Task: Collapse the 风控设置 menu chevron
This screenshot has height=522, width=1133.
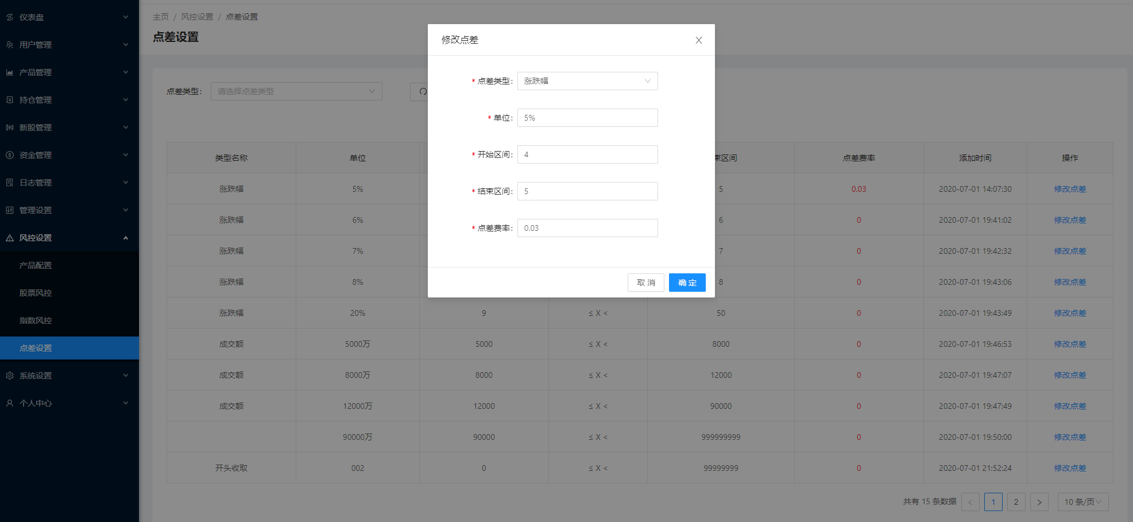Action: click(125, 238)
